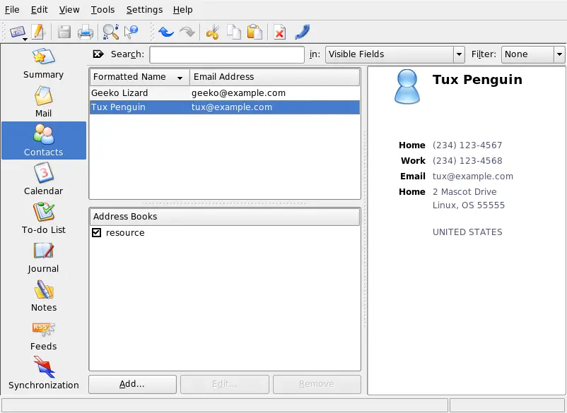
Task: Click the Delete Contact red X icon
Action: [x=280, y=32]
